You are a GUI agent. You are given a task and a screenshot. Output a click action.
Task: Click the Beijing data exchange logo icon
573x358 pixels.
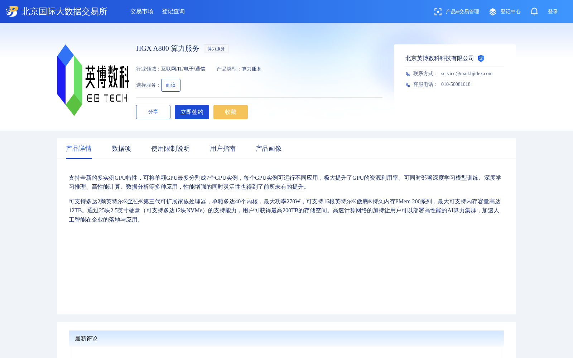coord(12,11)
